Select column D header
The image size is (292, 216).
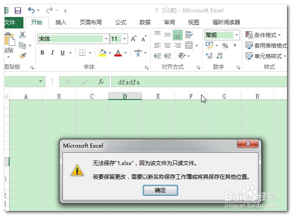click(125, 96)
